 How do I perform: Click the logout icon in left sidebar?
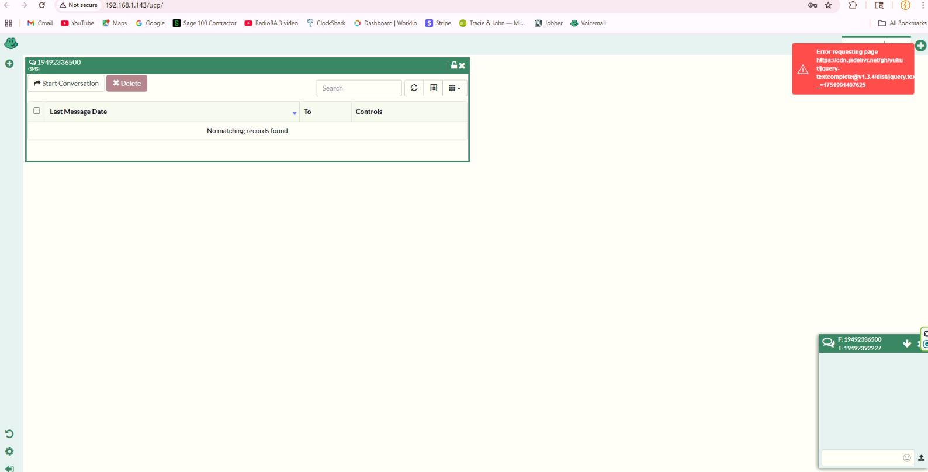click(9, 468)
